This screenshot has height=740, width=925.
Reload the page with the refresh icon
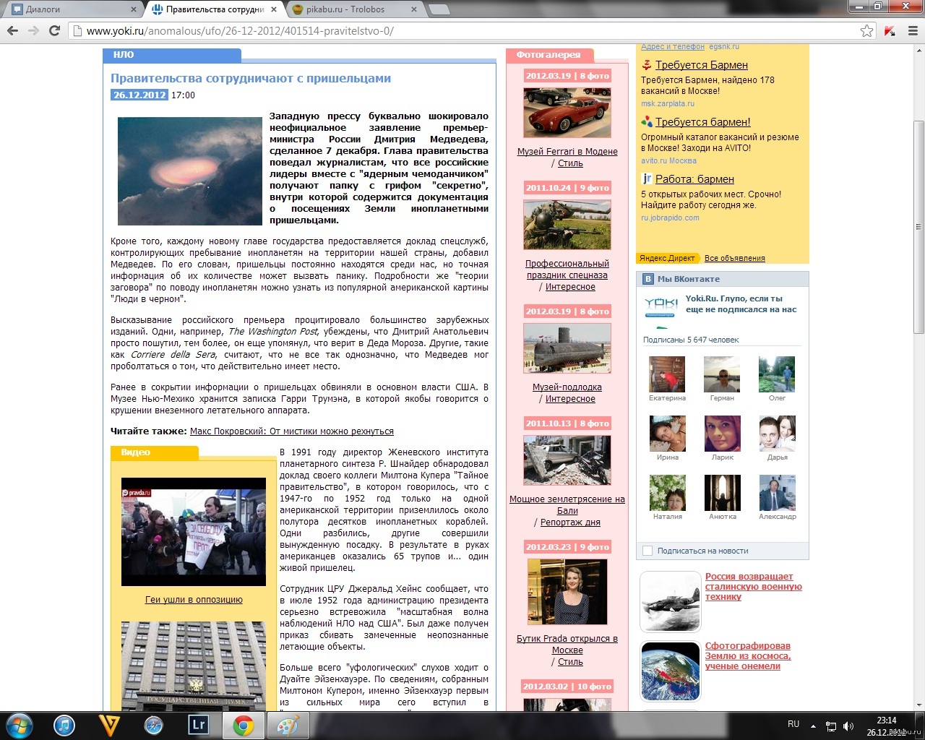pos(54,30)
